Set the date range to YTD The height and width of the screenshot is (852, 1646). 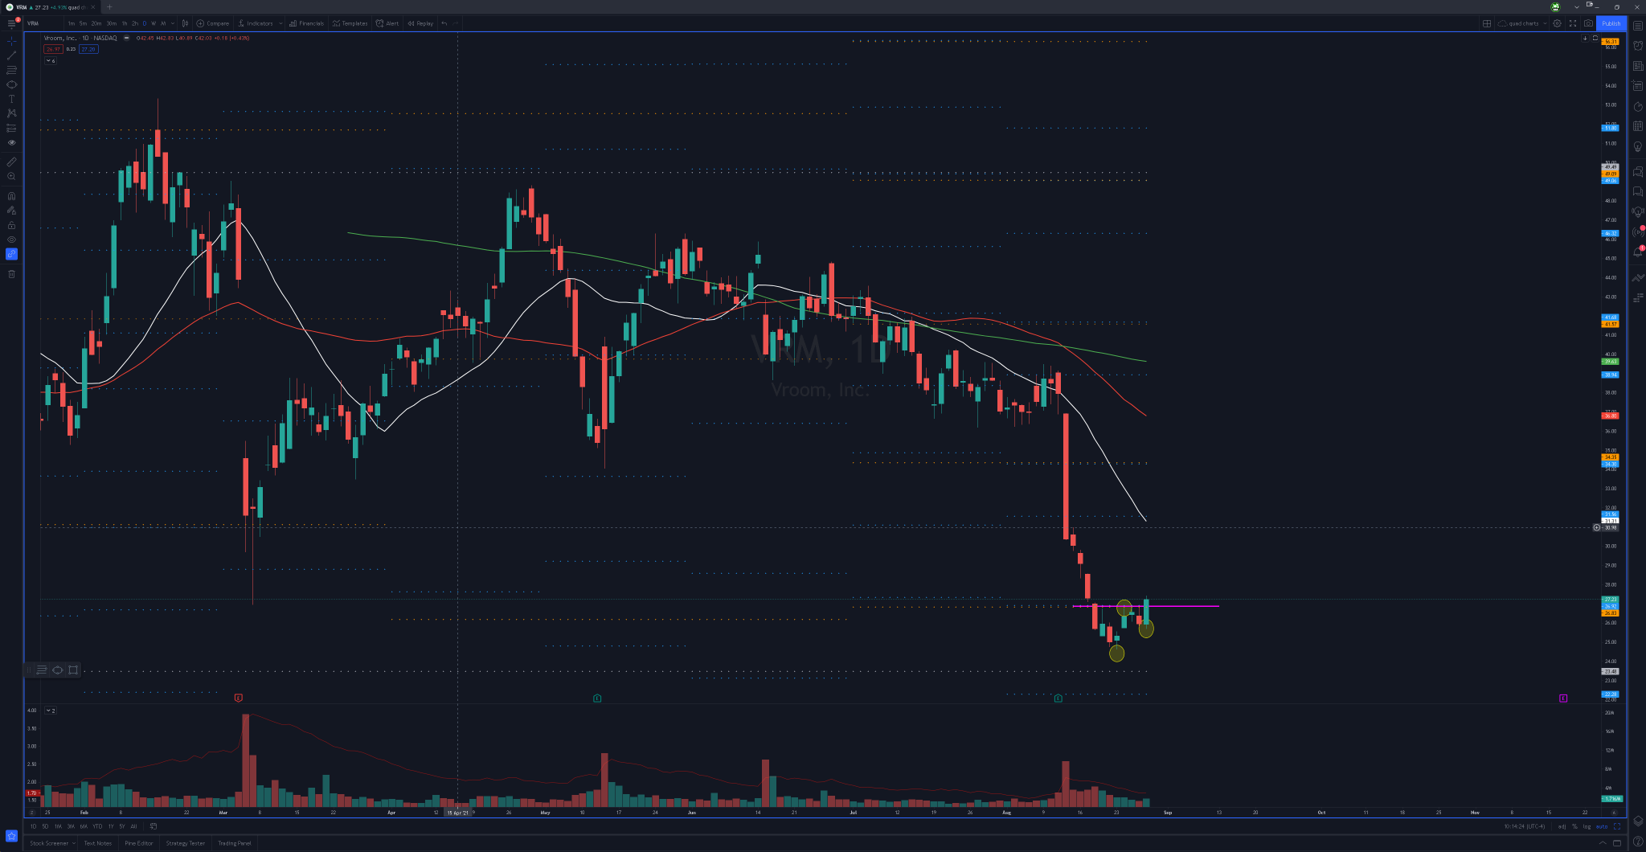[97, 826]
